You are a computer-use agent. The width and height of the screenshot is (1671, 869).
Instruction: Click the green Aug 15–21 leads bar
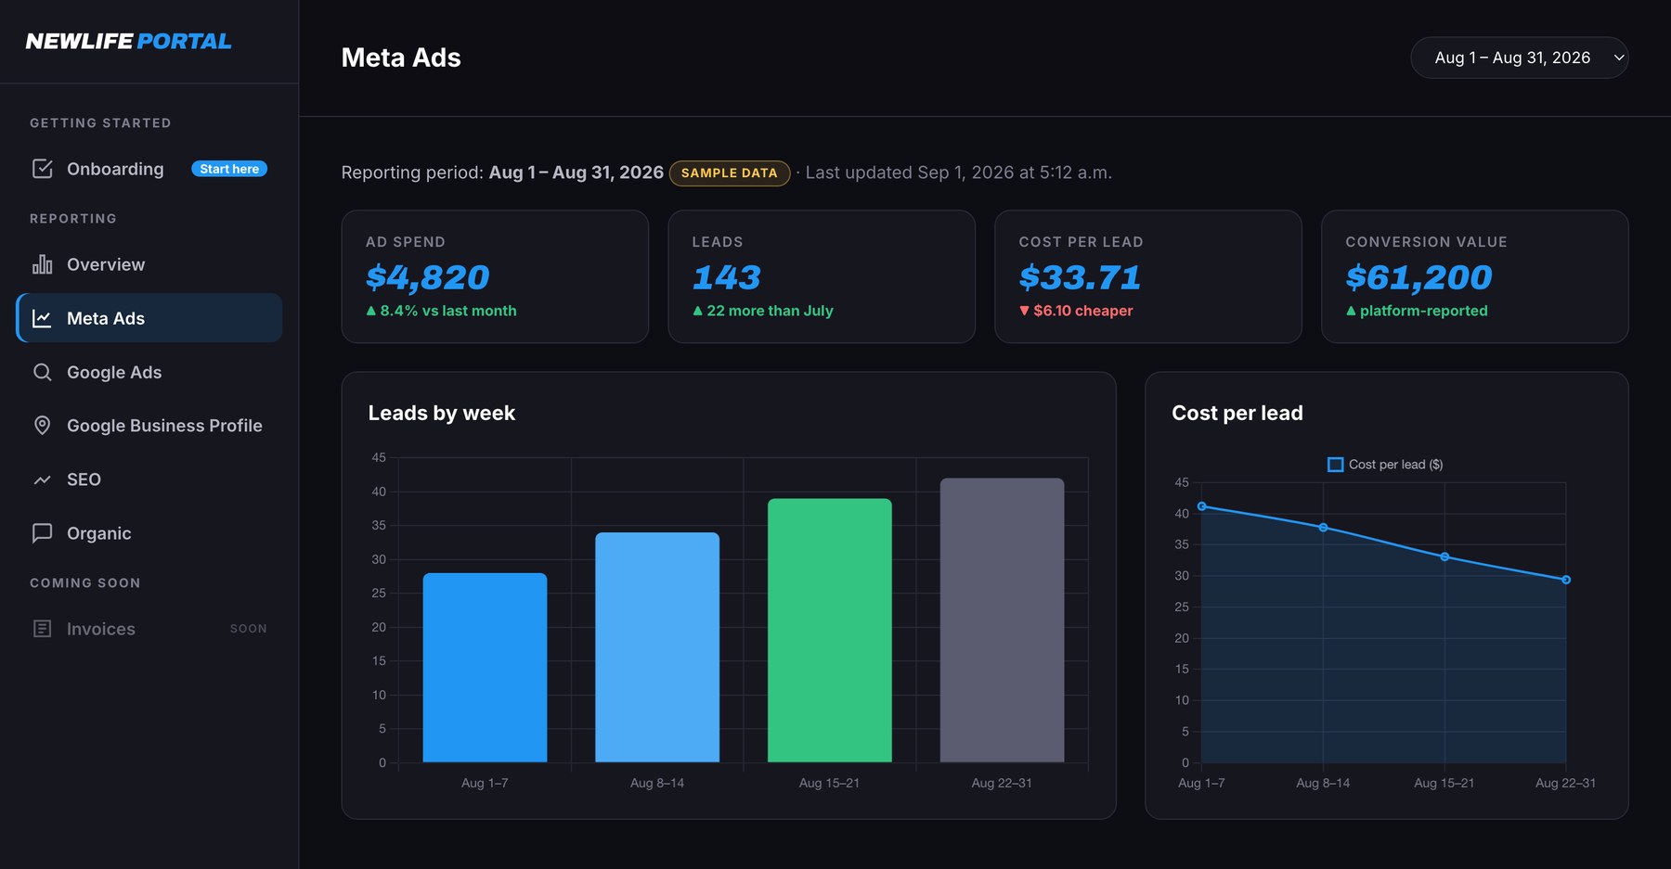coord(830,631)
